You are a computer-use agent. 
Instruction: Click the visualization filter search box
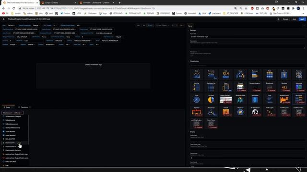click(248, 65)
